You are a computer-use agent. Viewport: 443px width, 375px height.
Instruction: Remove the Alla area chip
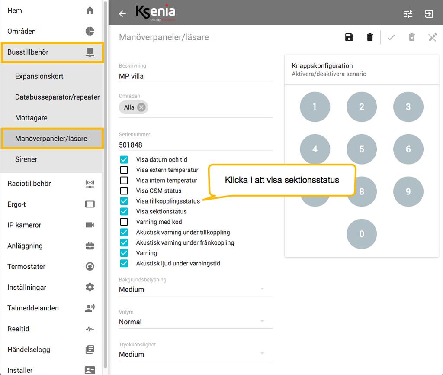click(141, 107)
